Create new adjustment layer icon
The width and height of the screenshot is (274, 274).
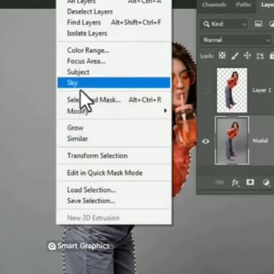266,183
